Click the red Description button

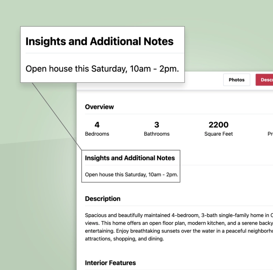[x=265, y=80]
